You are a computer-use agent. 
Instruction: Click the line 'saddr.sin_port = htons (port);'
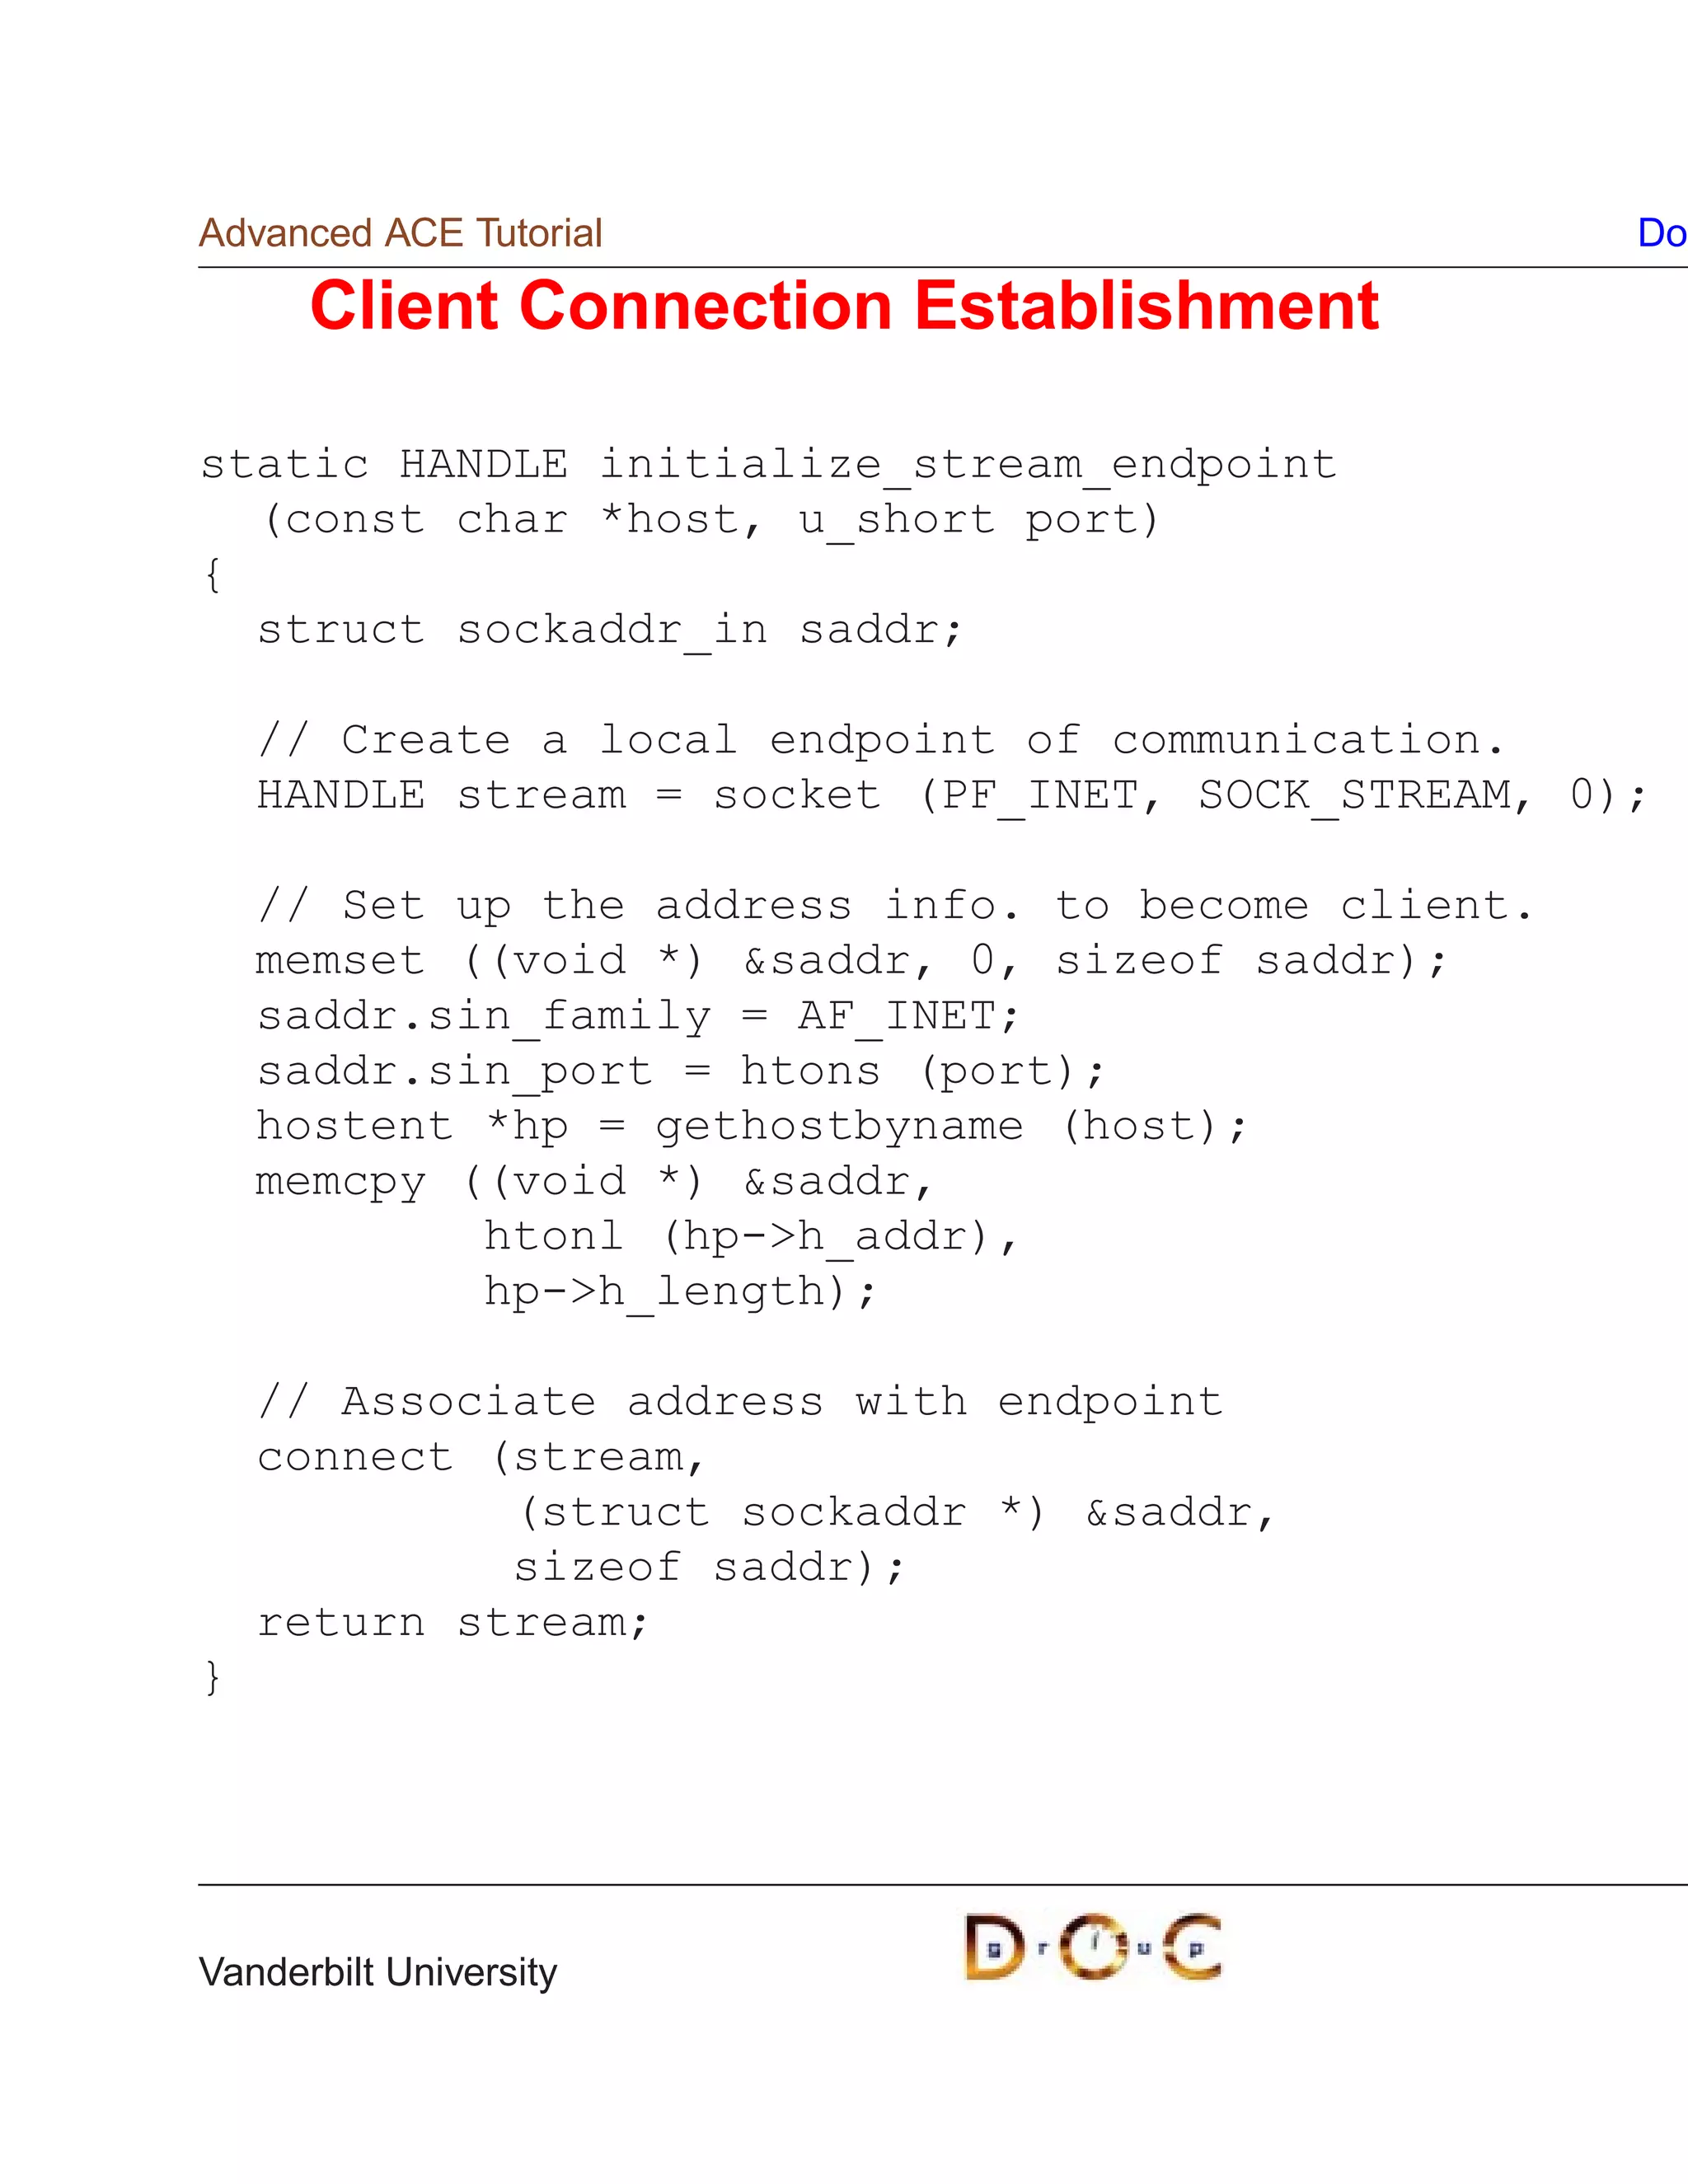[681, 1072]
